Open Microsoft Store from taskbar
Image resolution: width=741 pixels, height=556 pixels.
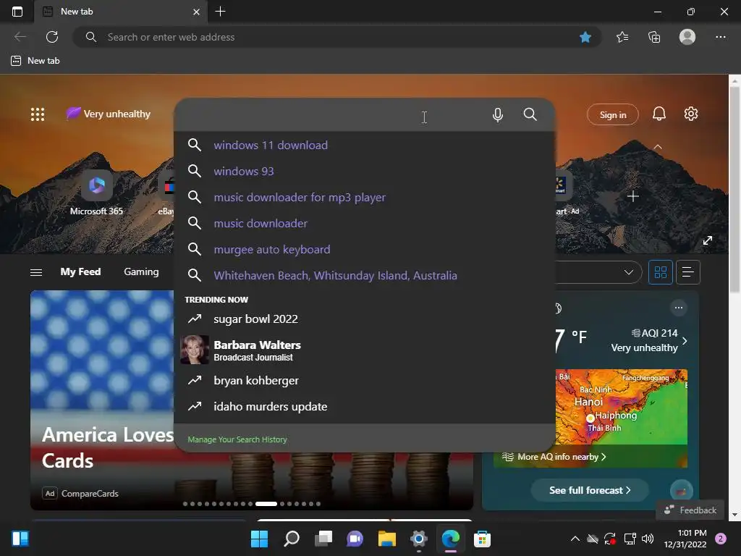(x=482, y=539)
